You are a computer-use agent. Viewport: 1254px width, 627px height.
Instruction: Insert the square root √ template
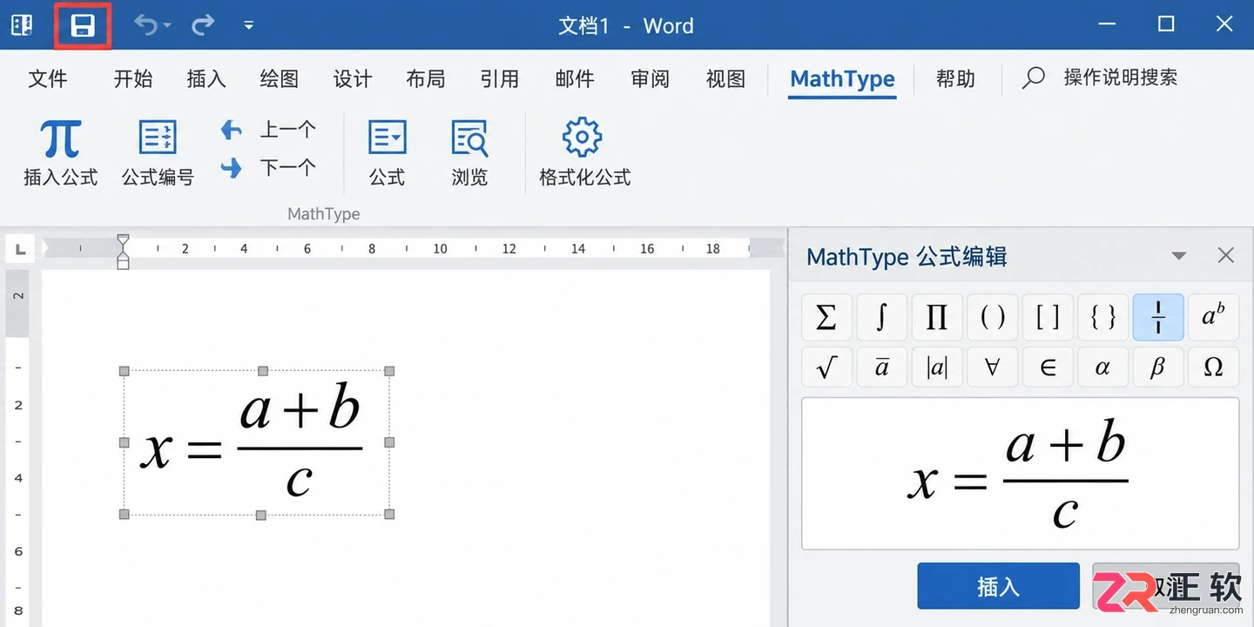click(826, 367)
